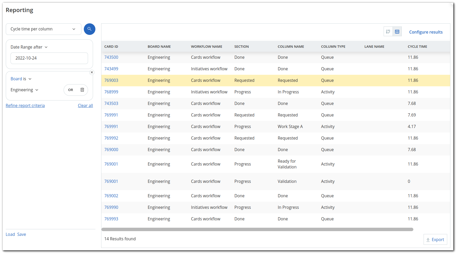Toggle the OR operator on Board filter
458x255 pixels.
[70, 90]
